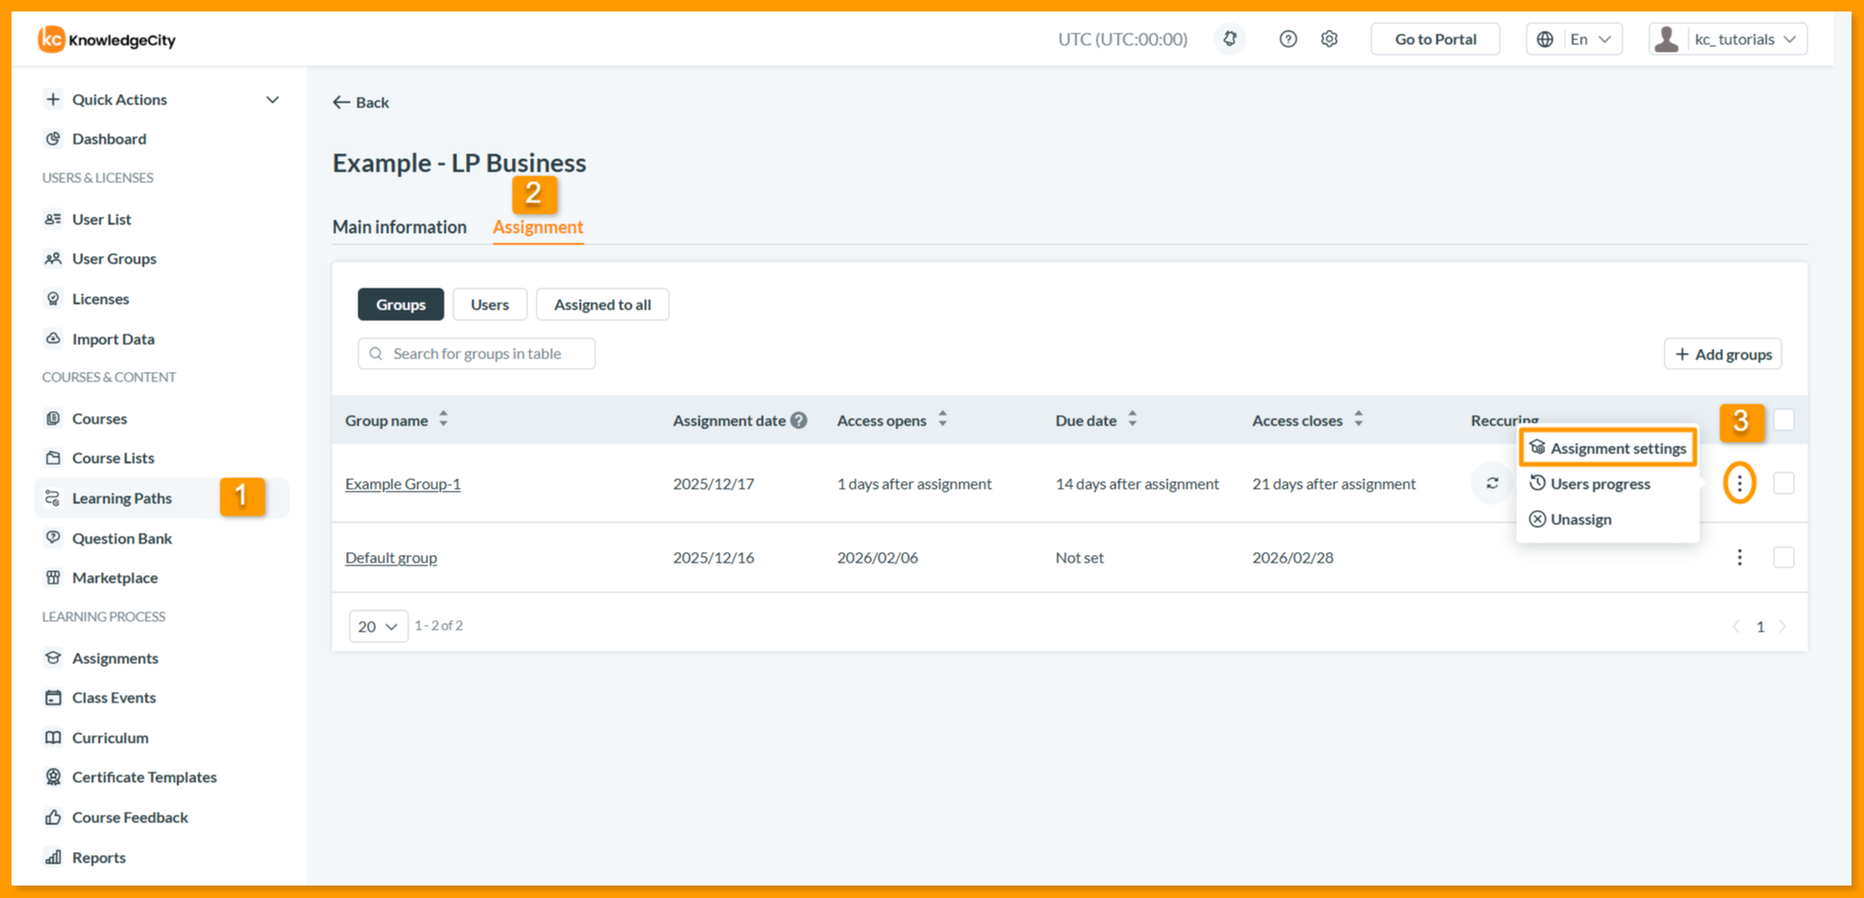Sort table by Access opens
The width and height of the screenshot is (1864, 898).
pyautogui.click(x=943, y=420)
